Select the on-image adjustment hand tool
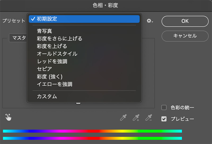Screen dimensions: 212x144 coord(8,117)
